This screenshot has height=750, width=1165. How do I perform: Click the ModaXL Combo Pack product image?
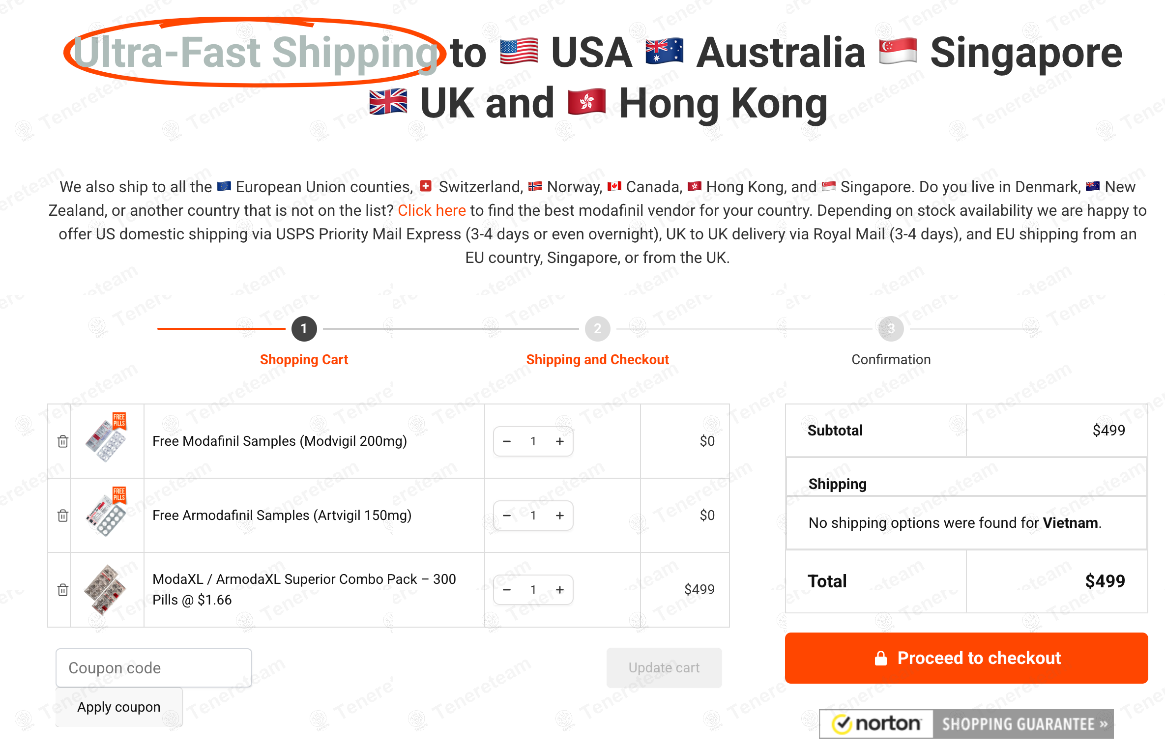coord(107,589)
